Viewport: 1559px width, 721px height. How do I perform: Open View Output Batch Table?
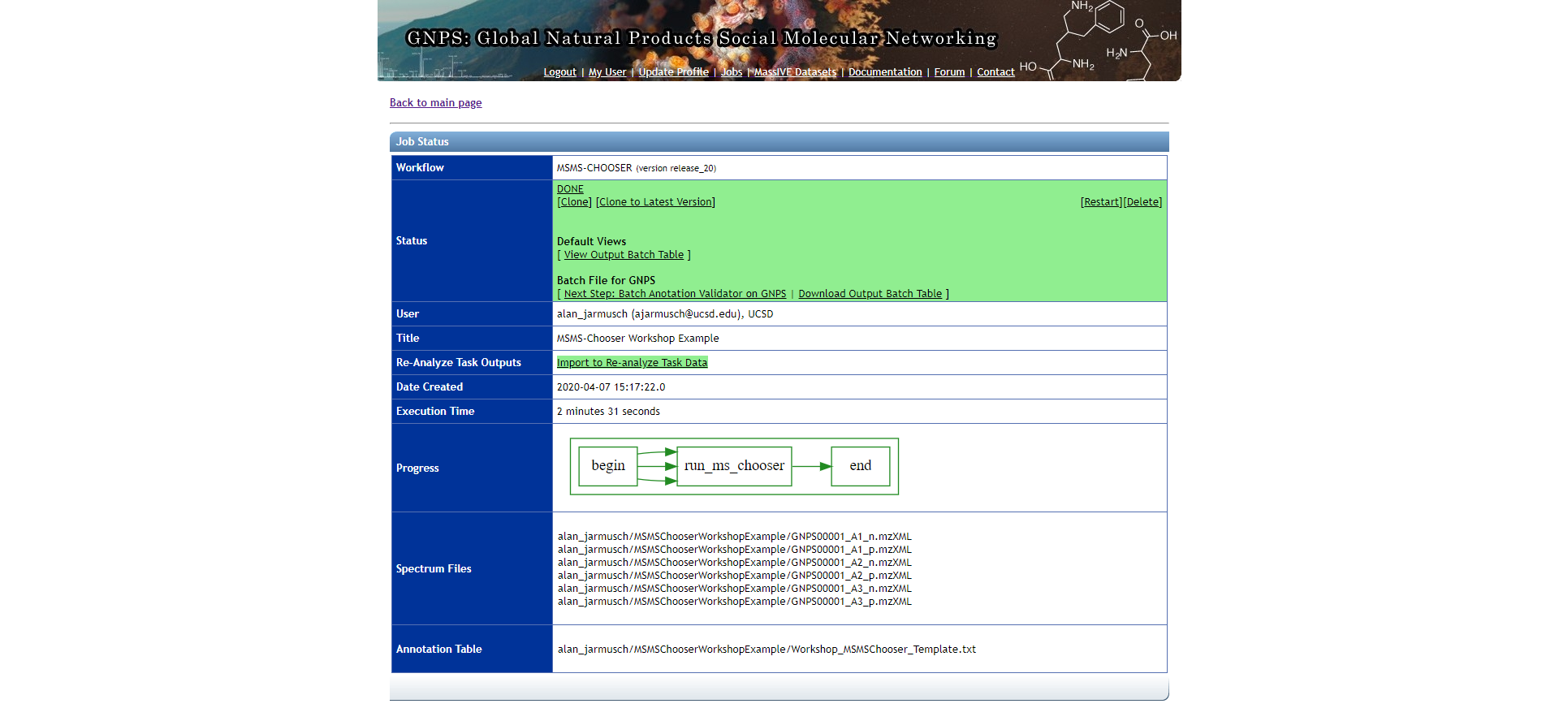point(624,255)
